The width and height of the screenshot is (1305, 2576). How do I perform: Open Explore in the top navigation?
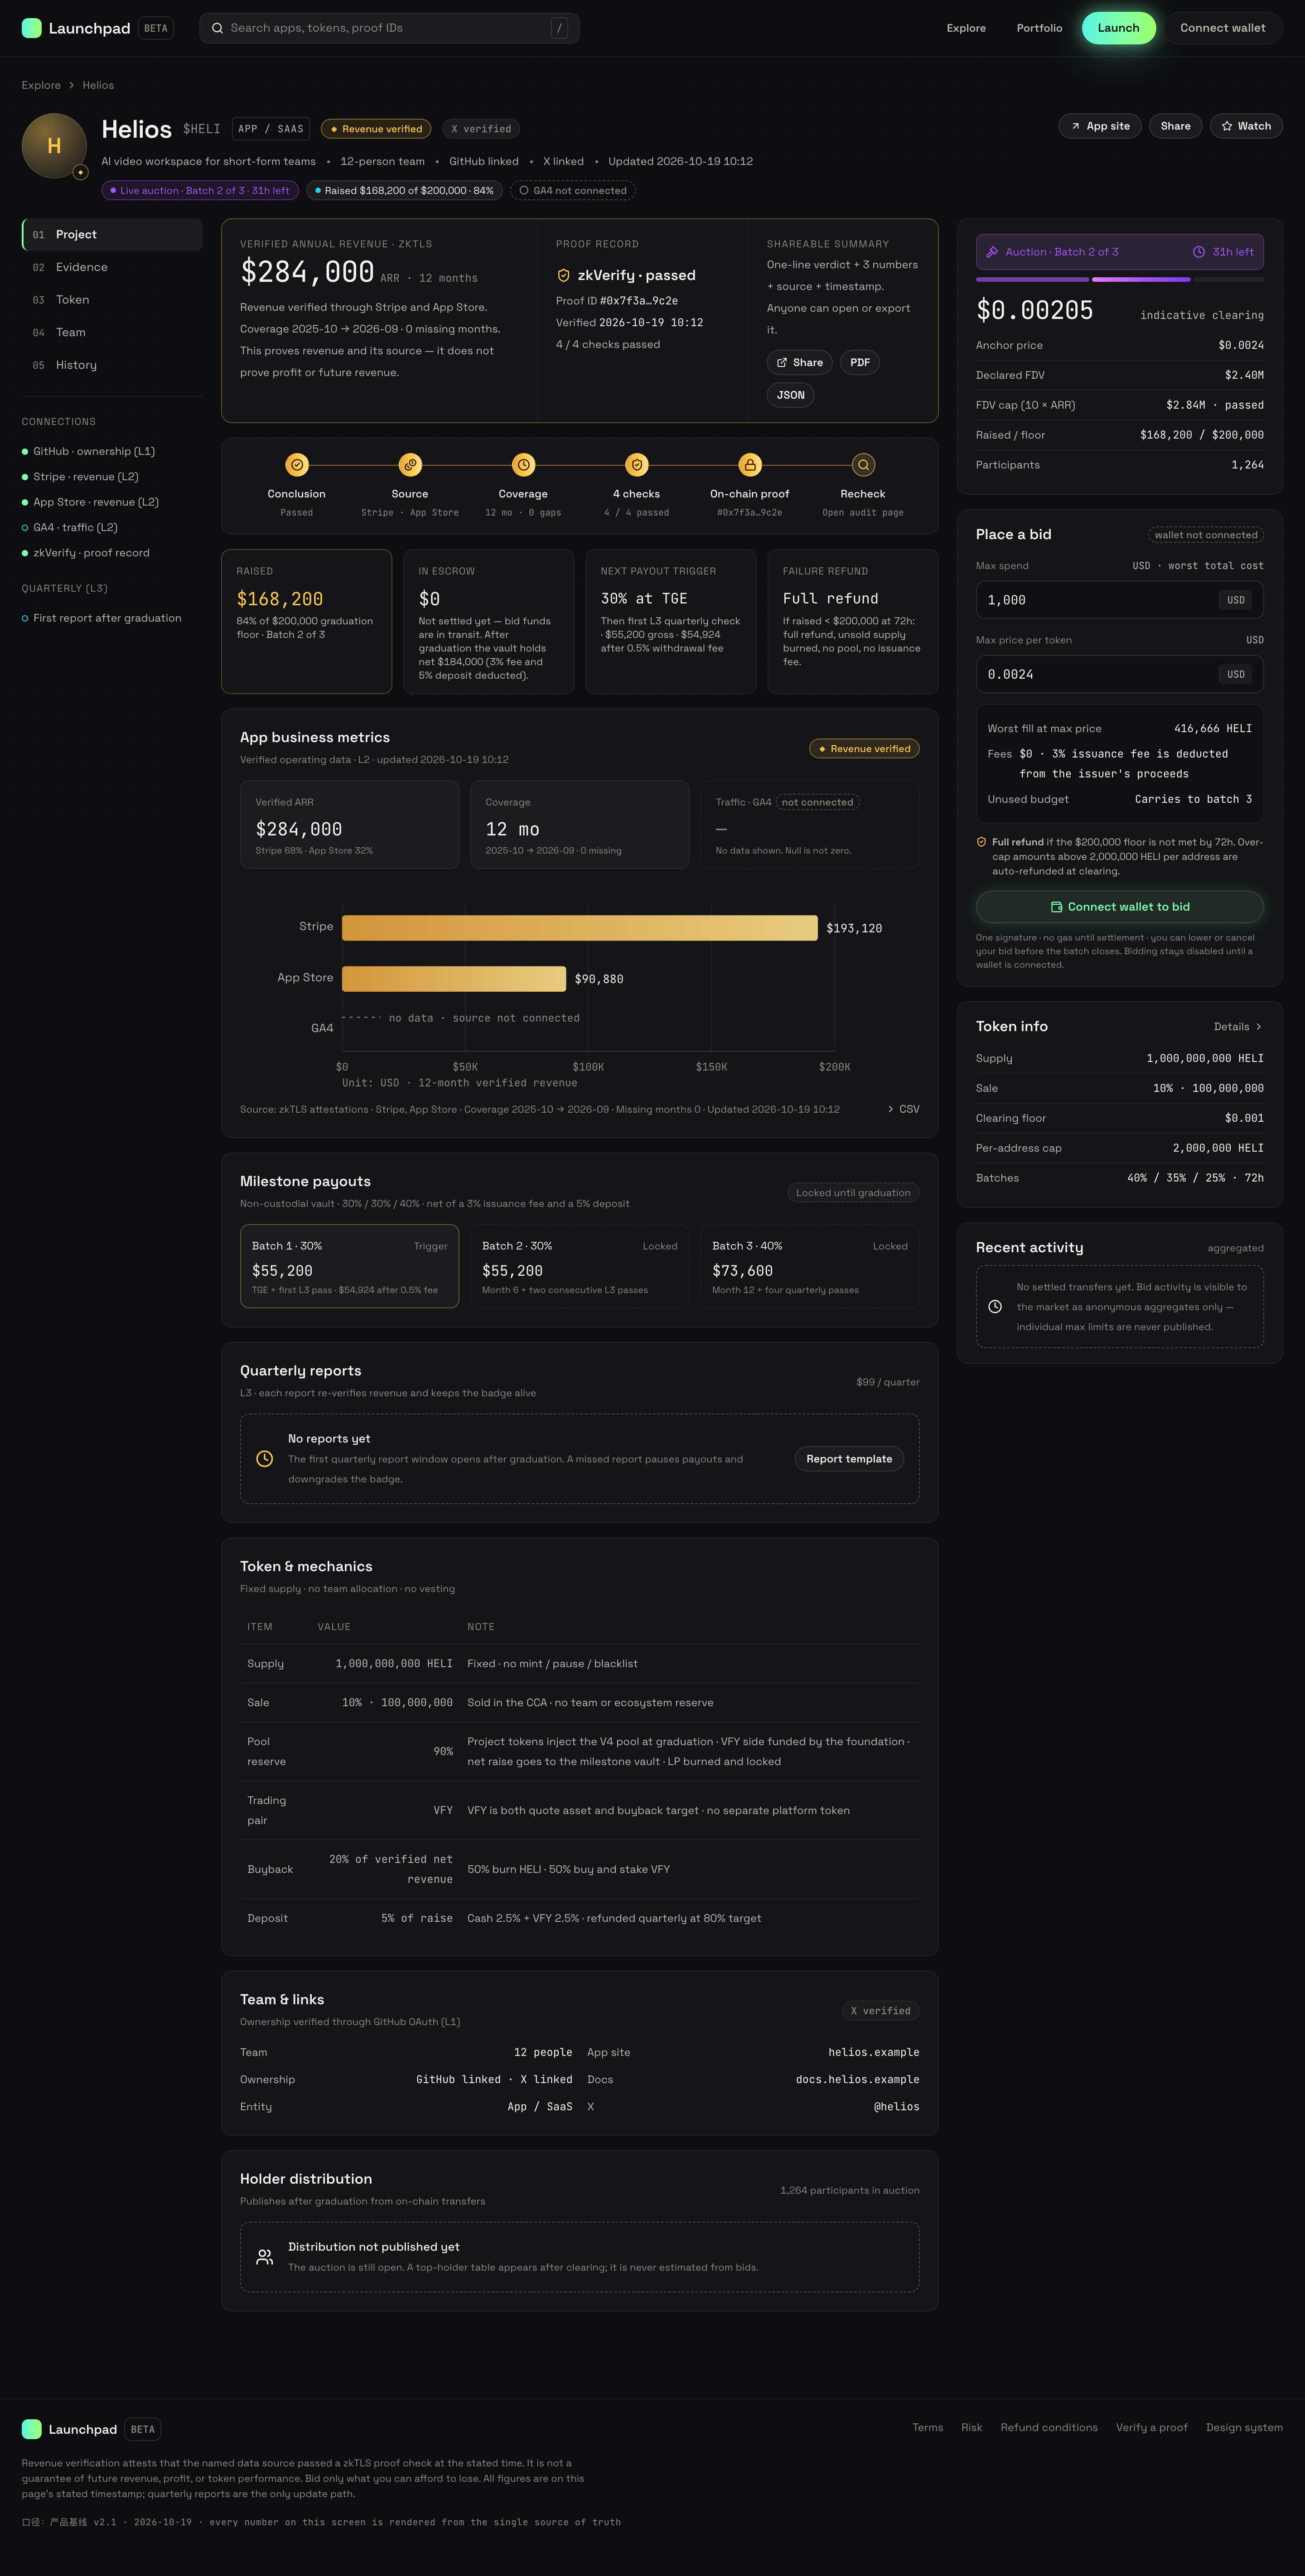pyautogui.click(x=966, y=28)
